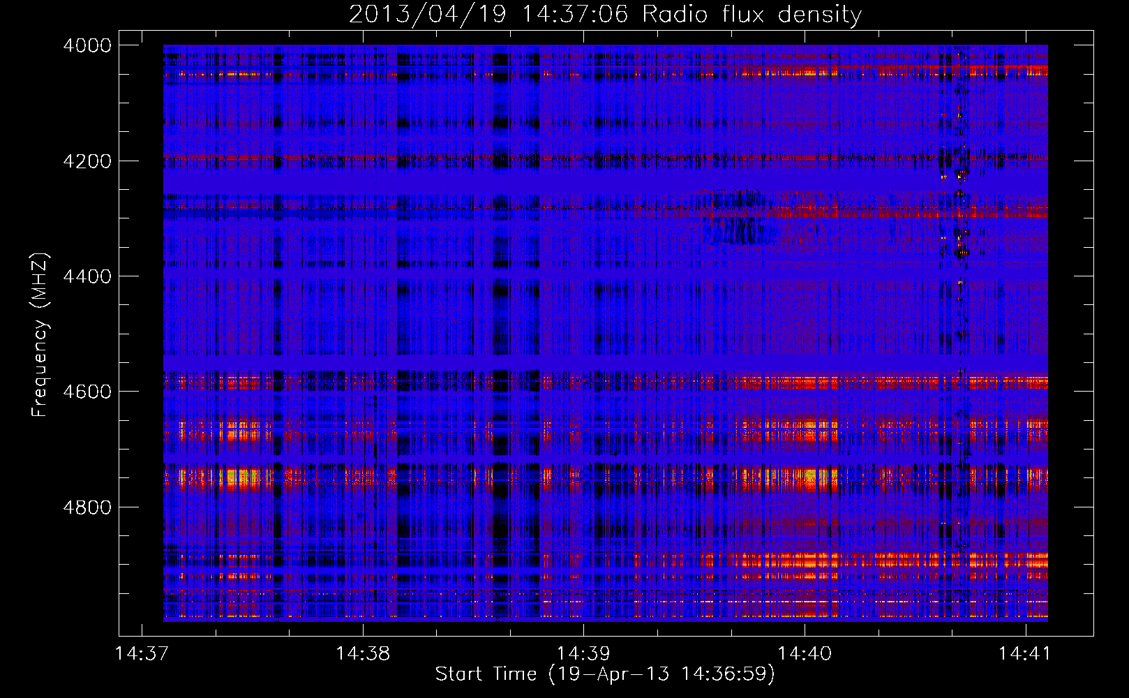Click the 4800 frequency axis label
Screen dimensions: 1129x698
click(x=87, y=507)
